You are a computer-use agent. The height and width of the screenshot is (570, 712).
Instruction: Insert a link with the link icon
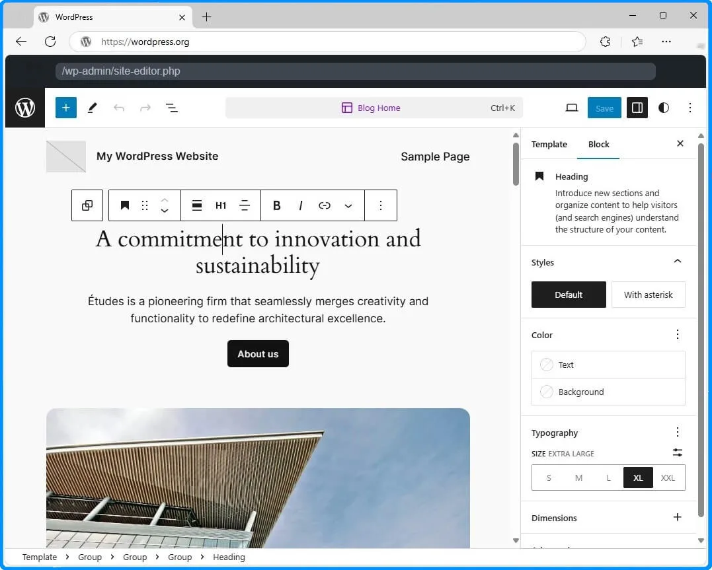coord(324,205)
